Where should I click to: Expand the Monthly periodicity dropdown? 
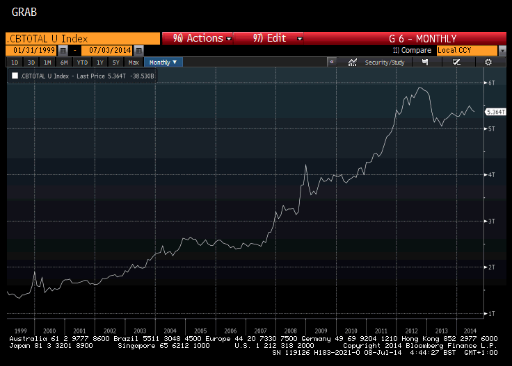[x=163, y=63]
